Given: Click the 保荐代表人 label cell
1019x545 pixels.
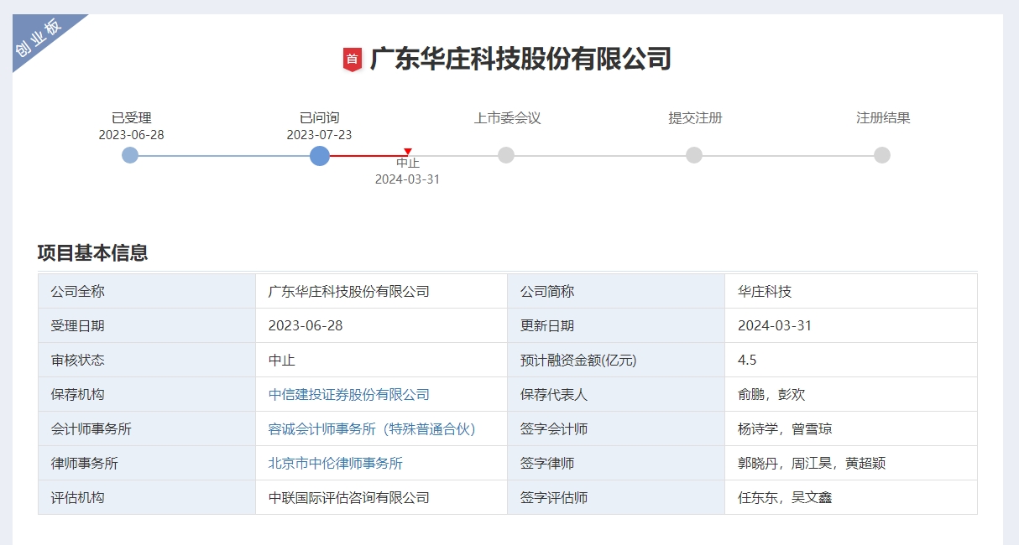Looking at the screenshot, I should click(x=616, y=394).
